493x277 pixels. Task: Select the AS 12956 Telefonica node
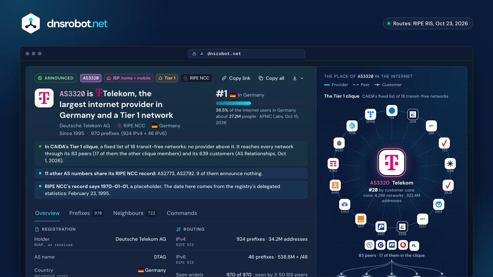(370, 114)
